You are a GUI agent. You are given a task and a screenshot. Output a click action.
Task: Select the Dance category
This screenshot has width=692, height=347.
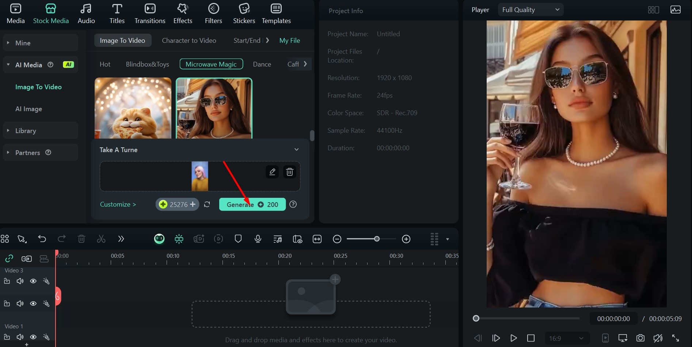tap(262, 64)
